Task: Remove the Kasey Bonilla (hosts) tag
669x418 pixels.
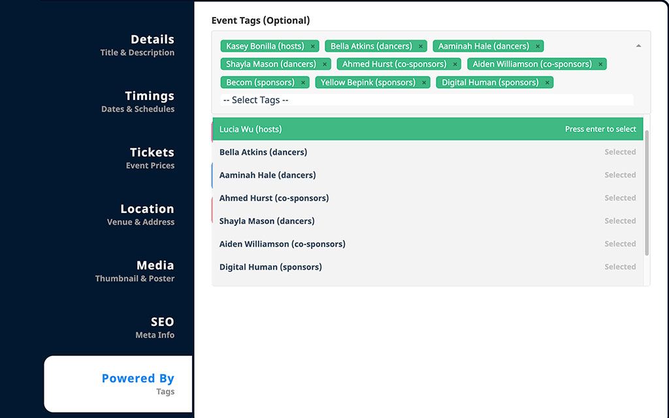Action: 312,46
